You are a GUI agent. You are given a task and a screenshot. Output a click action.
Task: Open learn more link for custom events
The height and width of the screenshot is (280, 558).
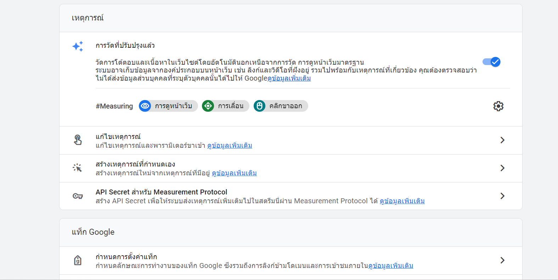234,173
